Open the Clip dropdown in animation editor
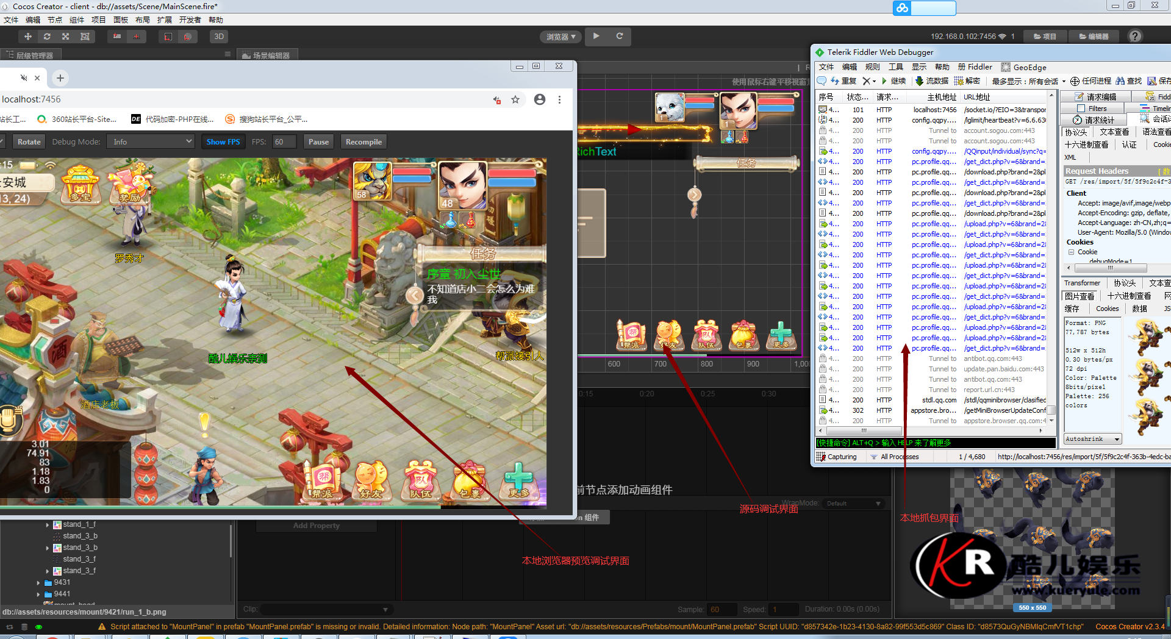 (x=326, y=609)
